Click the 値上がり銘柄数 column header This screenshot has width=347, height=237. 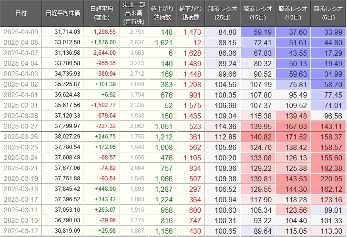(x=162, y=13)
